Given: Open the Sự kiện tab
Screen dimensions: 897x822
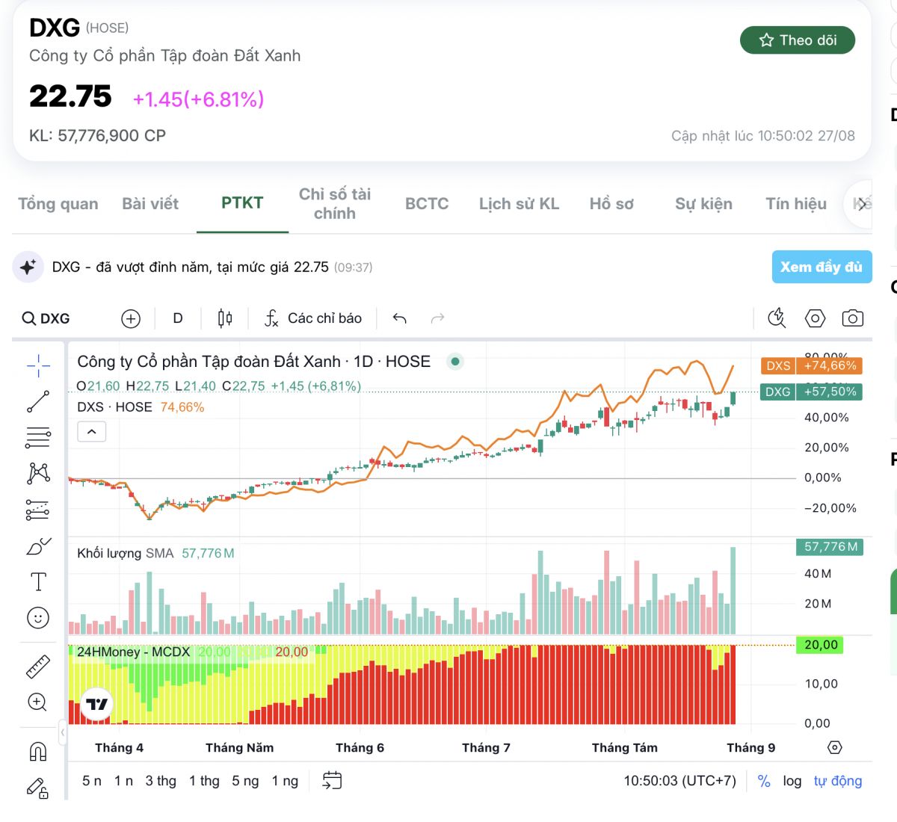Looking at the screenshot, I should pos(703,204).
